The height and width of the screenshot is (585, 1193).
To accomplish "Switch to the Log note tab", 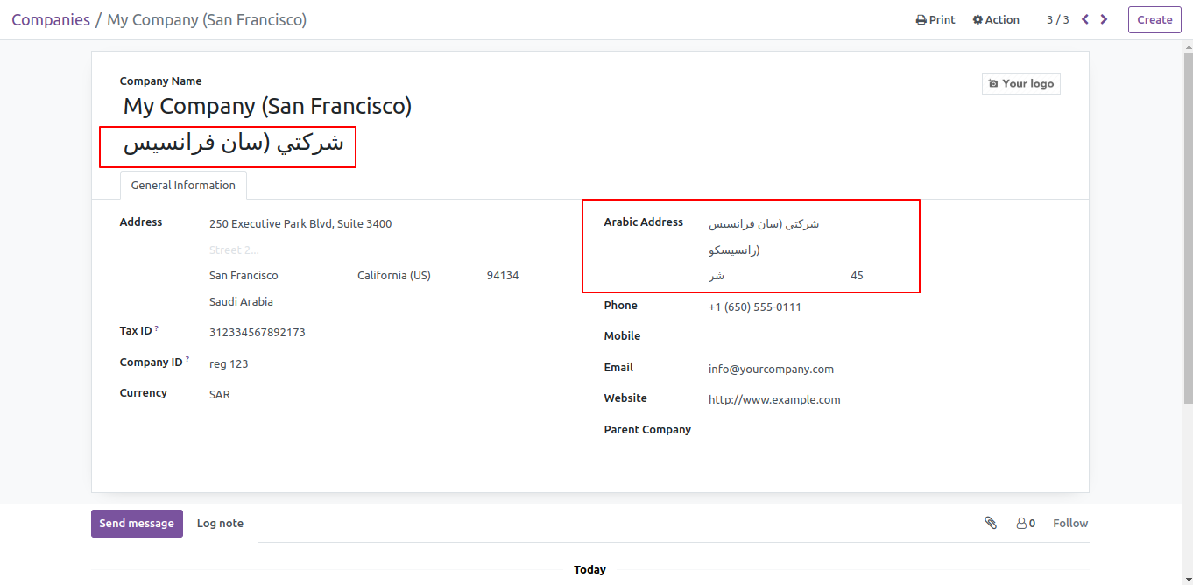I will 220,523.
